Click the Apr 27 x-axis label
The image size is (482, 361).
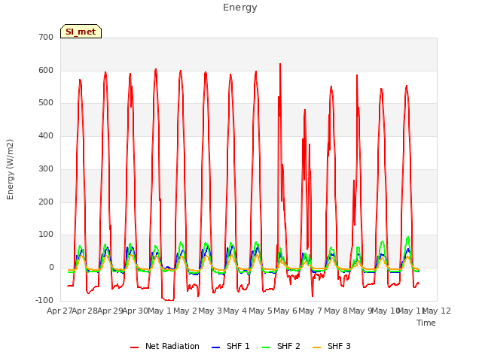(x=59, y=311)
